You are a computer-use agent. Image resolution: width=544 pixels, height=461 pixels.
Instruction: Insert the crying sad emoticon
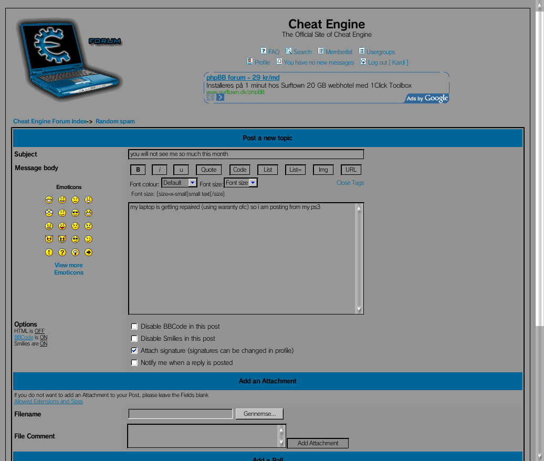[x=88, y=226]
